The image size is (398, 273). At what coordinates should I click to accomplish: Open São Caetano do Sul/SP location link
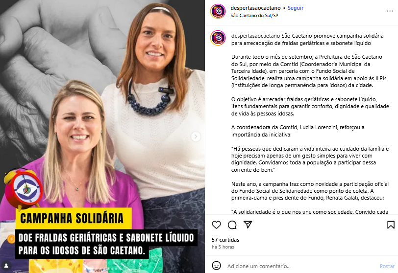point(254,16)
